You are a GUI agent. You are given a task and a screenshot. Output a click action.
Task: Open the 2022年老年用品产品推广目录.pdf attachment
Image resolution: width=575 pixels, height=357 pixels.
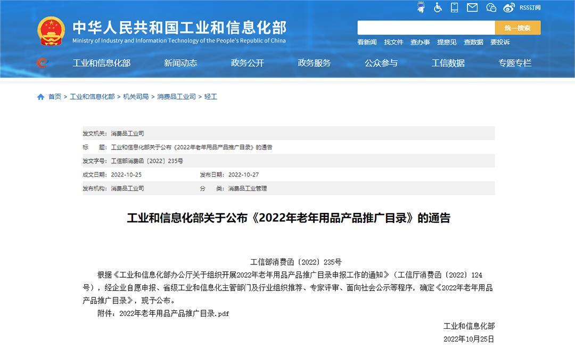click(x=174, y=314)
